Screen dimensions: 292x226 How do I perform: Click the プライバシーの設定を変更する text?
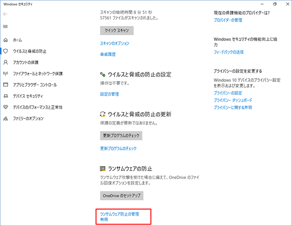[x=238, y=71]
